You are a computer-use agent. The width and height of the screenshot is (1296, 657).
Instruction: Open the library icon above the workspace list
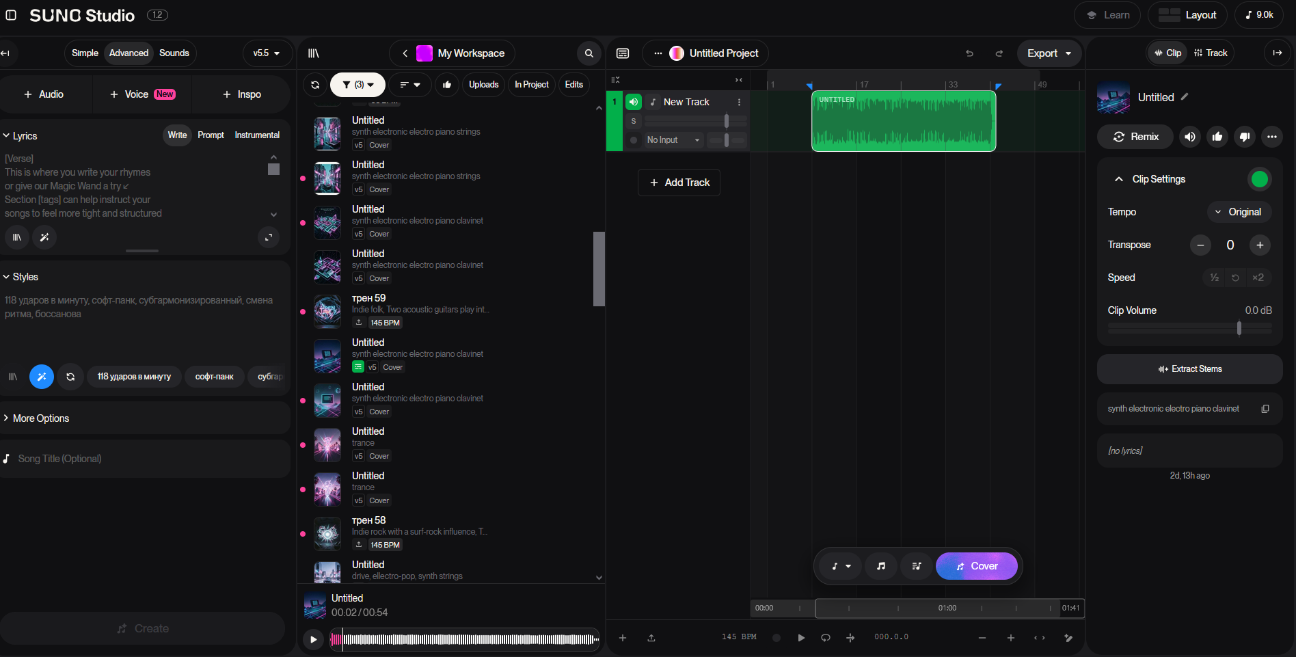[314, 53]
